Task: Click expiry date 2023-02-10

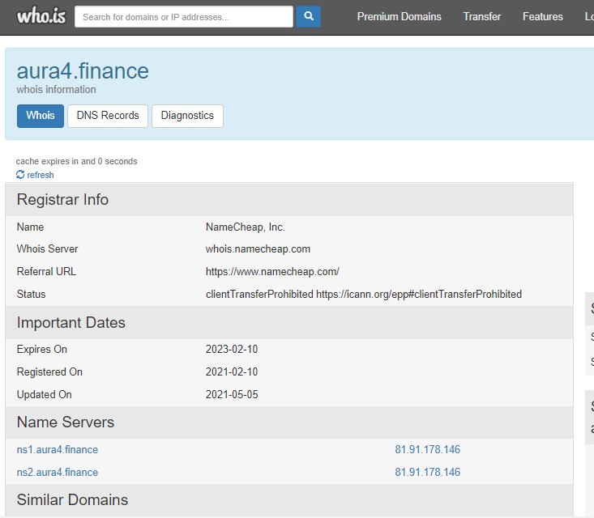Action: 232,349
